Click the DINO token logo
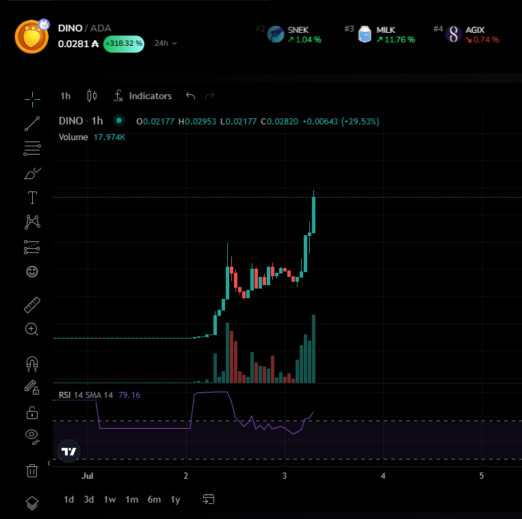Viewport: 522px width, 519px height. click(x=31, y=37)
